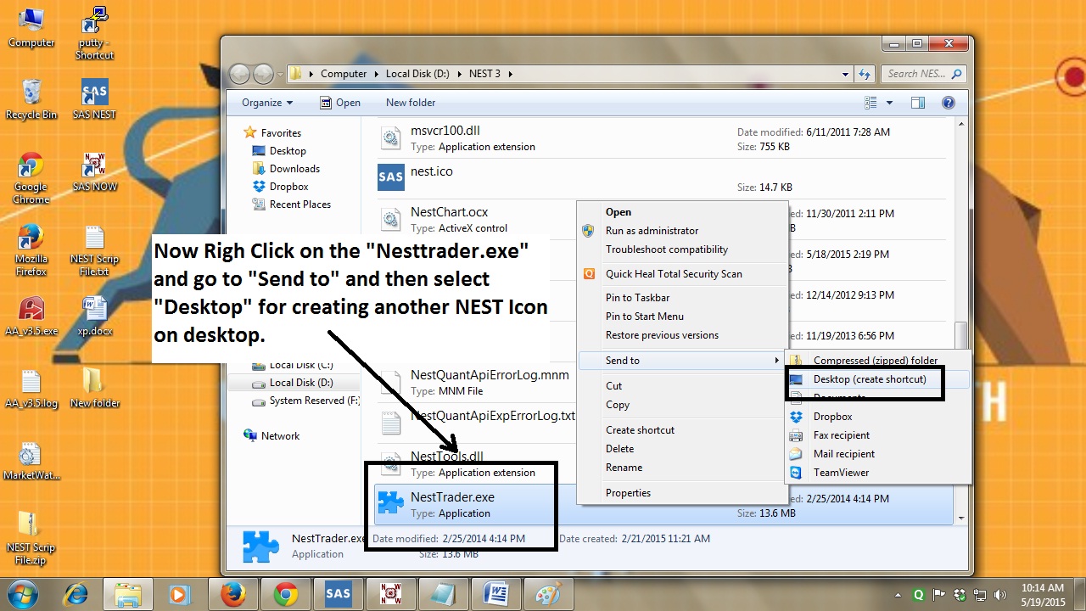The image size is (1086, 611).
Task: Open address bar history dropdown arrow
Action: pos(845,74)
